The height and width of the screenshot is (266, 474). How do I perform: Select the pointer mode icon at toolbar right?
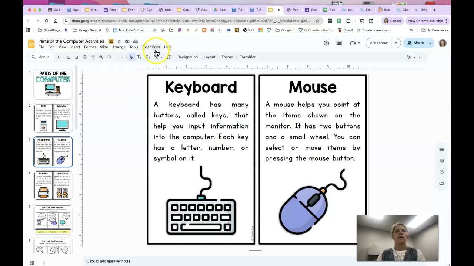409,57
